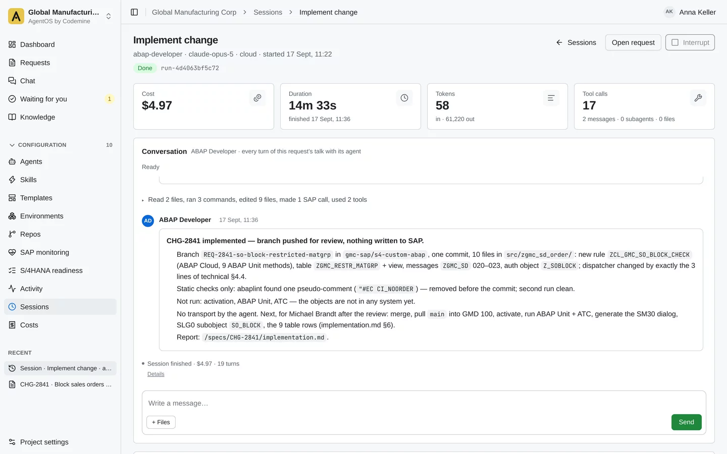Open recent Session Implement change item

pos(60,368)
